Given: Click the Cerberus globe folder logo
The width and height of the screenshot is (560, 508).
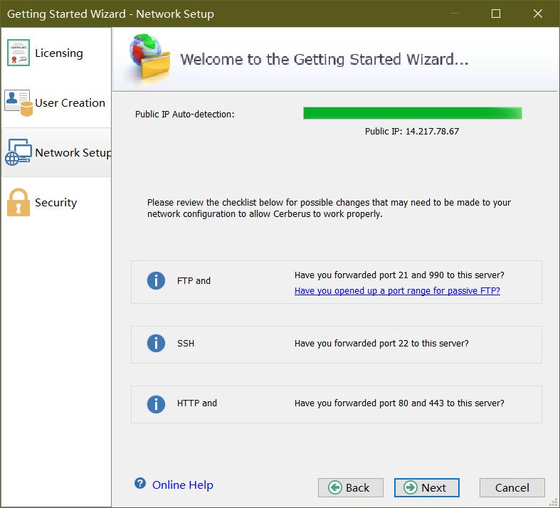Looking at the screenshot, I should point(149,59).
